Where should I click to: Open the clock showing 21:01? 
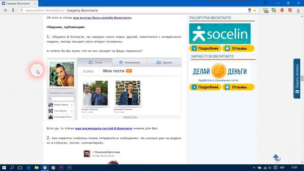tap(294, 167)
